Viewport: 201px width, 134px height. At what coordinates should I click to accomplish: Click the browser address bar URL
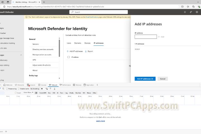point(55,6)
